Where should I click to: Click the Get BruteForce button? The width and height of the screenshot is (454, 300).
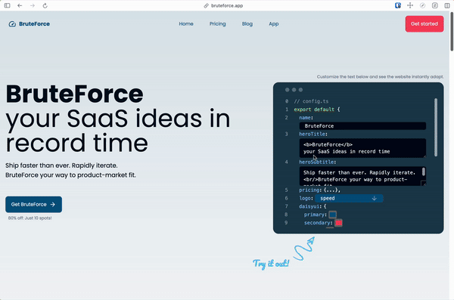[33, 204]
